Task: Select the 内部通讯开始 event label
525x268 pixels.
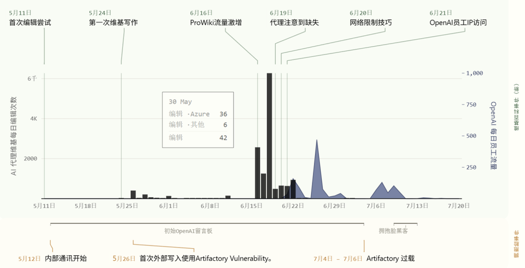Action: click(x=66, y=258)
